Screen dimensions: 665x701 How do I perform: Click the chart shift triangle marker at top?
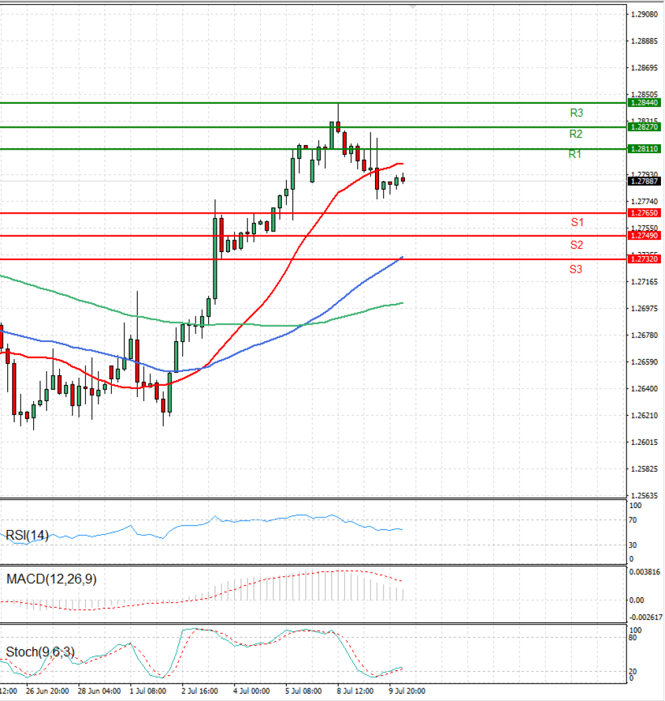pos(412,7)
